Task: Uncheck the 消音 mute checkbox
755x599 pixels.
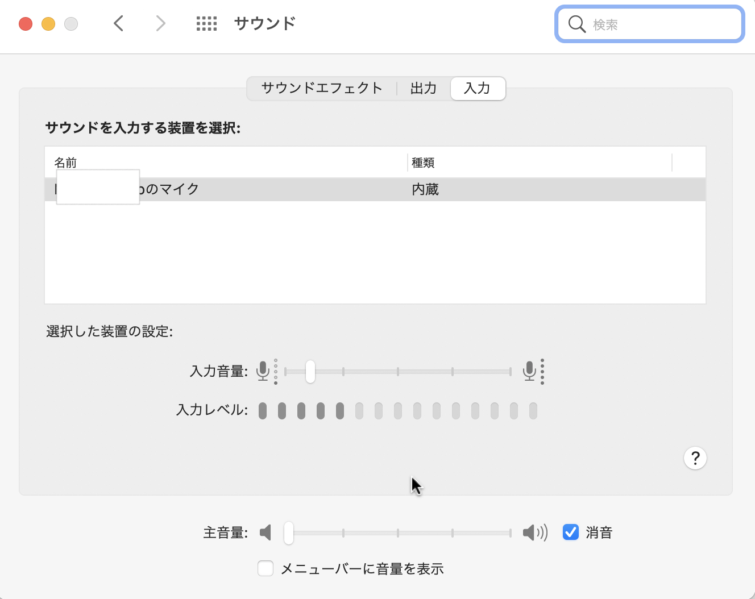Action: coord(571,533)
